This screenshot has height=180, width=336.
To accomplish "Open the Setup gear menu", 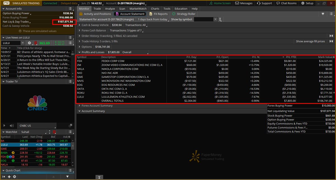I will (307, 3).
